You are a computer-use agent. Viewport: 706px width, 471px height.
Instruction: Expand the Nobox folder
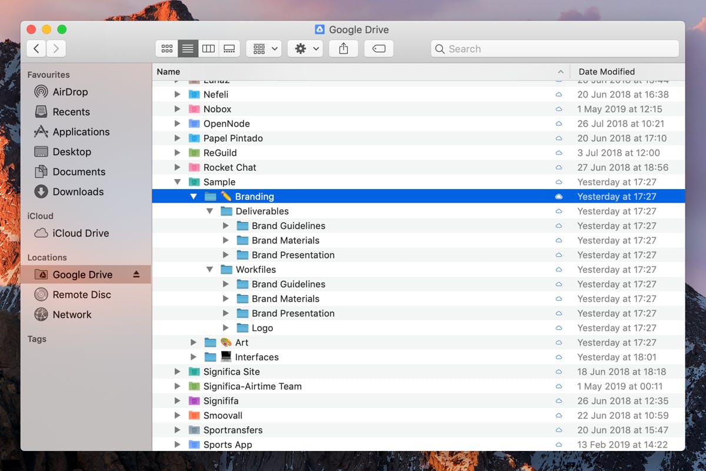click(x=178, y=109)
